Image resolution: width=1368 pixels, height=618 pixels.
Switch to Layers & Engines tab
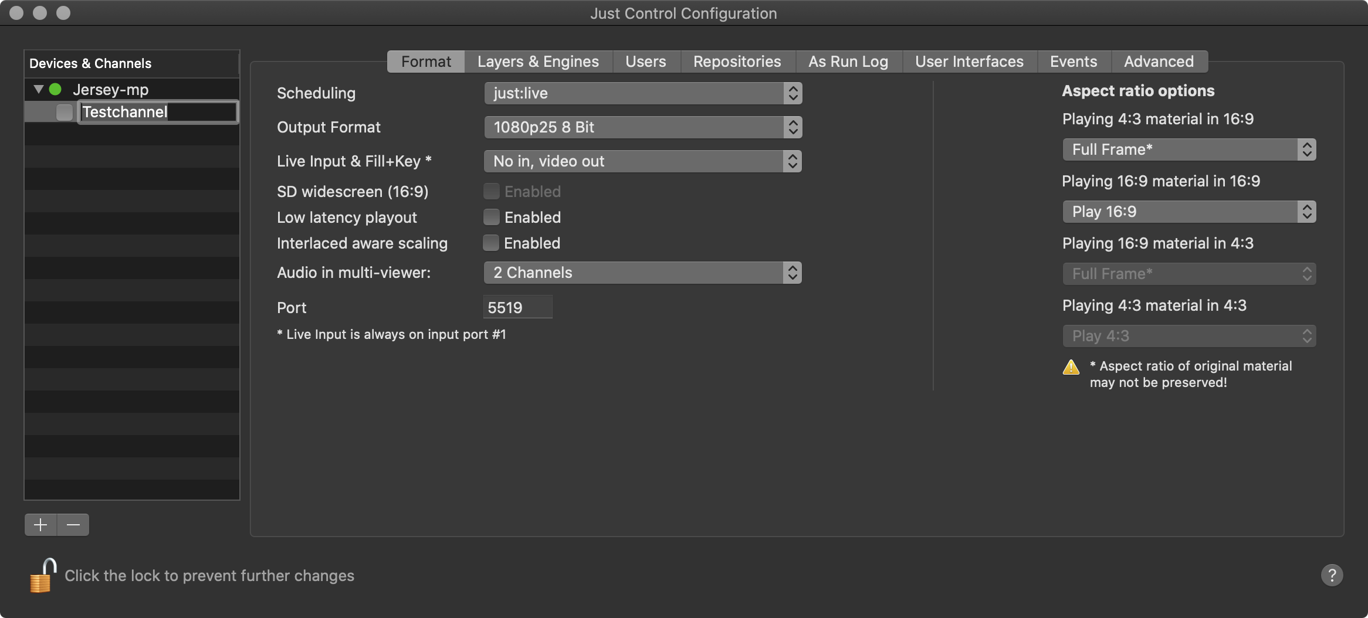point(538,62)
